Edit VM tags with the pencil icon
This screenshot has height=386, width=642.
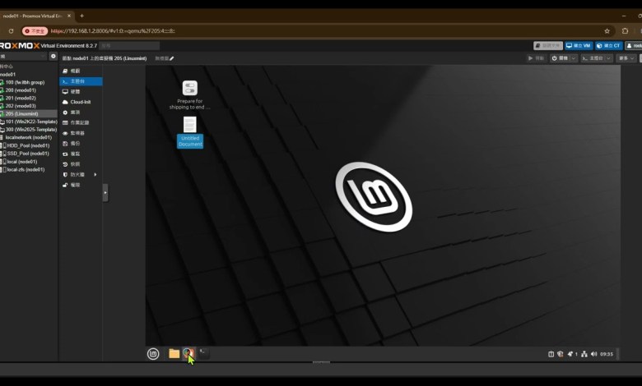171,58
